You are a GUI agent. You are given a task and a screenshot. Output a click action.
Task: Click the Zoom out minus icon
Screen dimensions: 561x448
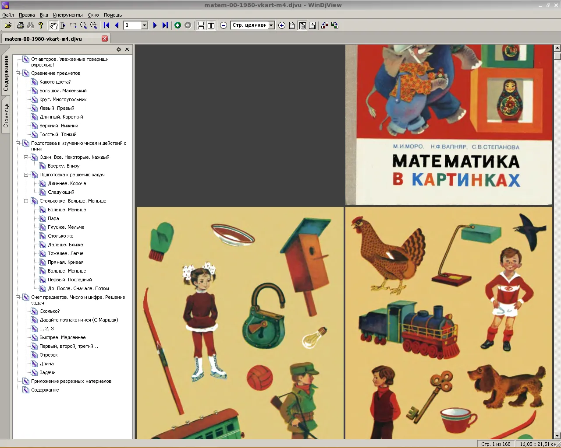[x=224, y=25]
